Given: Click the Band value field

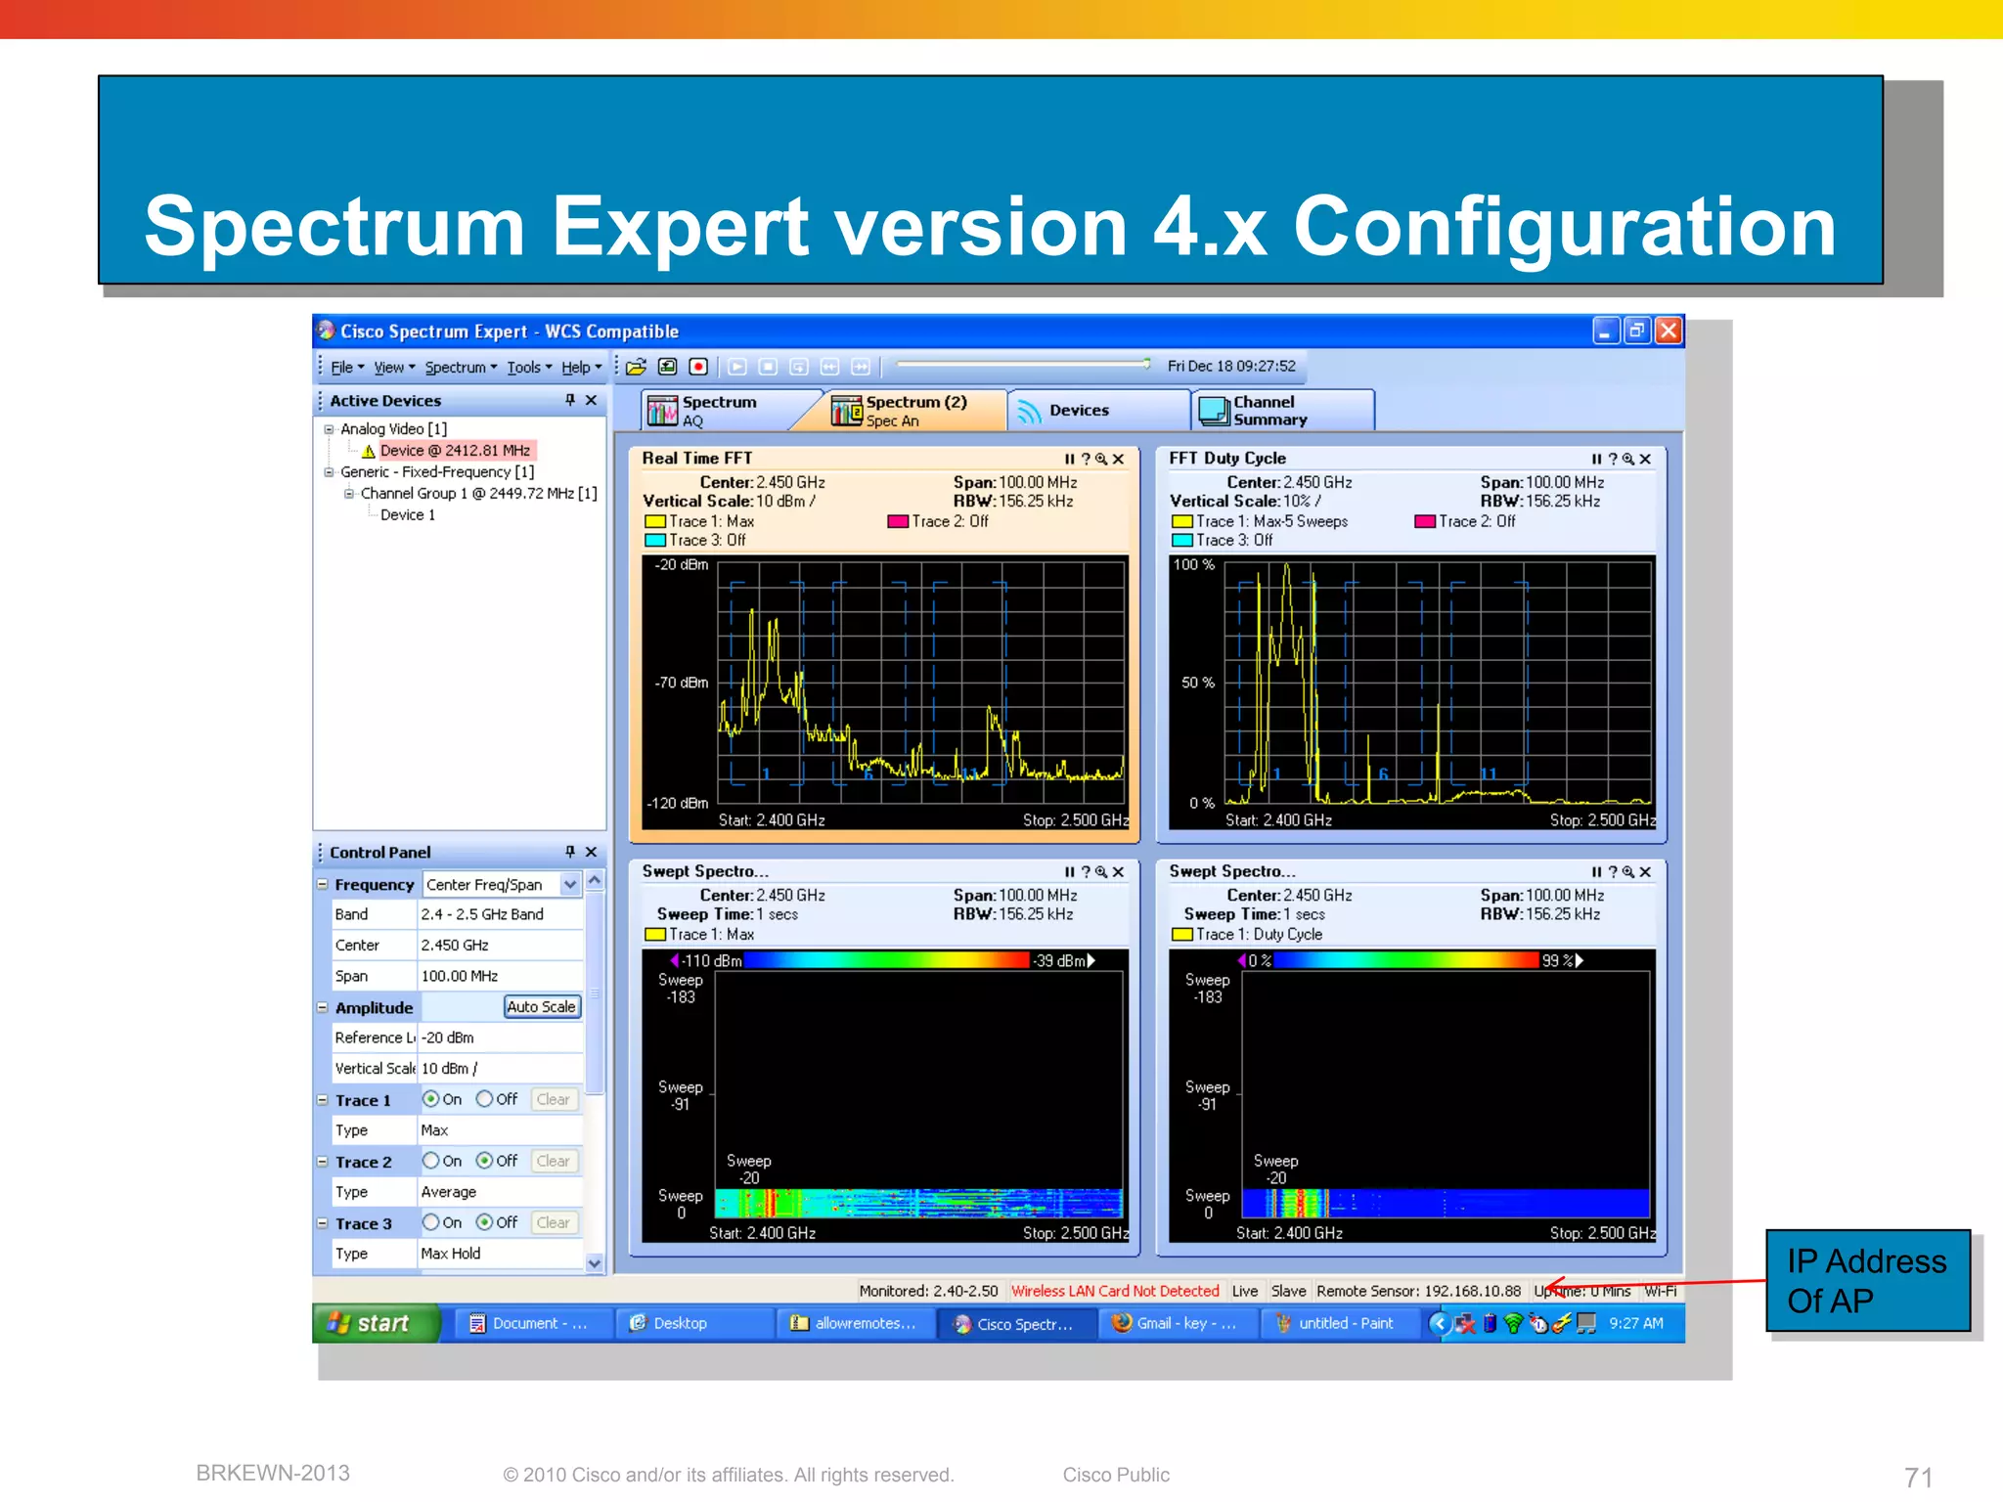Looking at the screenshot, I should [x=501, y=914].
